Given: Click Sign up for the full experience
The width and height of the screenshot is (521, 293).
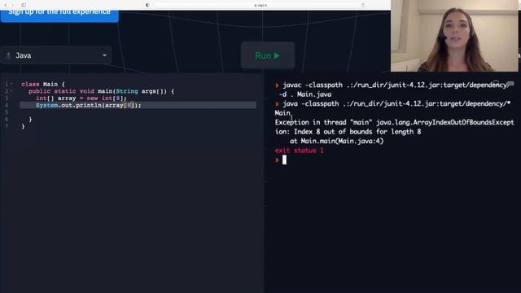Looking at the screenshot, I should coord(59,15).
